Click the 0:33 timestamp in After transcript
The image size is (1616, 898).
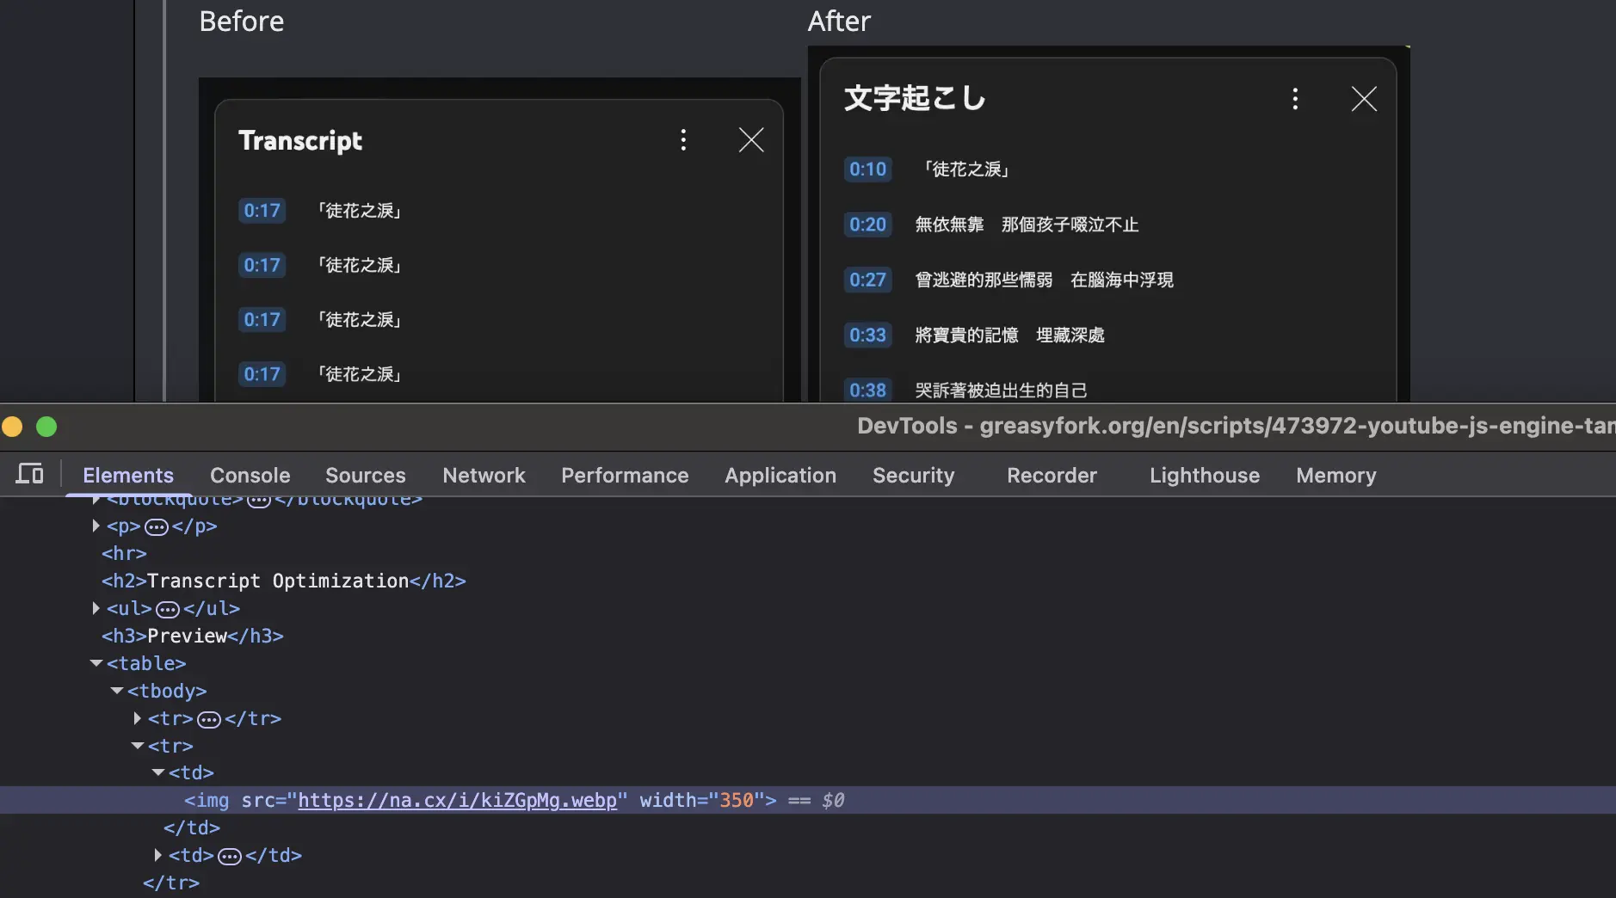click(867, 335)
